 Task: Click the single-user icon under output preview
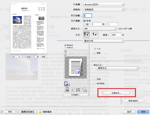73,89
